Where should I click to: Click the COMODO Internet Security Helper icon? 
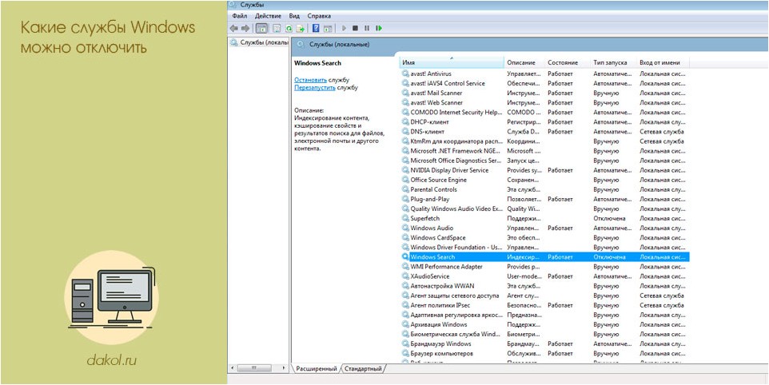click(x=405, y=112)
